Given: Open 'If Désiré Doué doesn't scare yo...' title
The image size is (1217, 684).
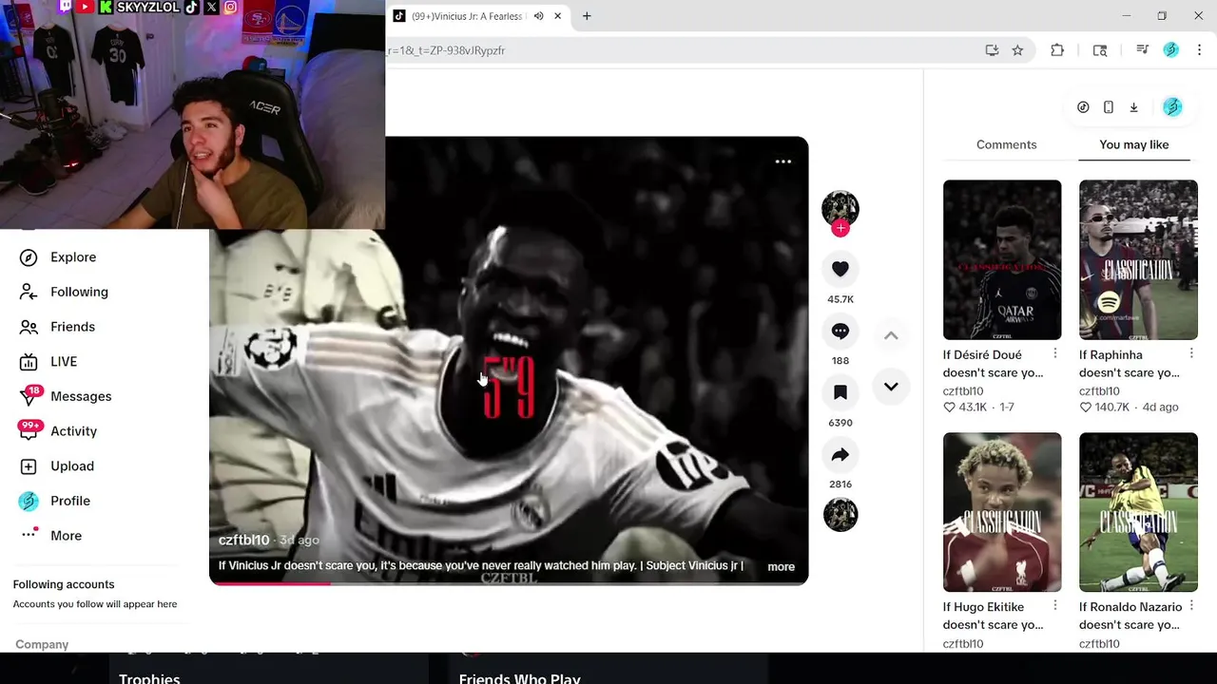Looking at the screenshot, I should pyautogui.click(x=993, y=364).
